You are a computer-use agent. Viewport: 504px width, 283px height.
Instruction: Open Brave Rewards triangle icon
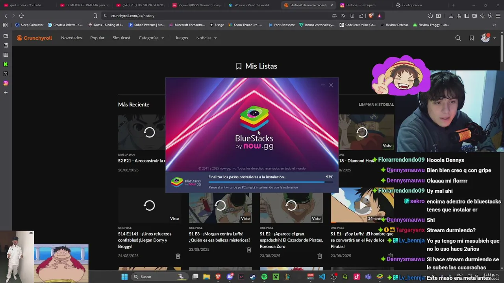tap(379, 16)
